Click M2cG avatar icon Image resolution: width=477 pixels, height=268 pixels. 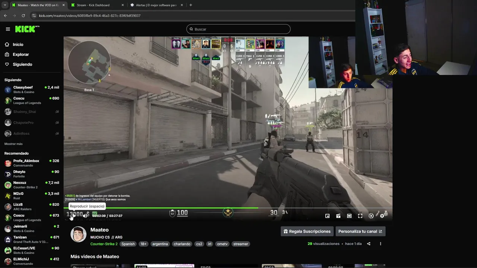tap(8, 196)
